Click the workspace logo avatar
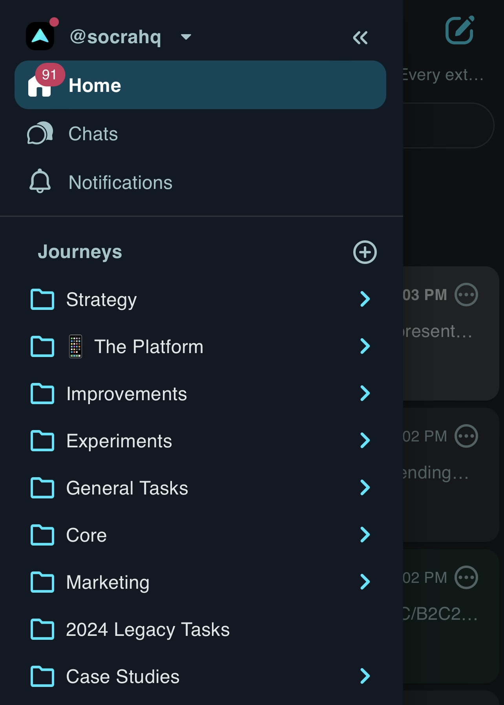Viewport: 504px width, 705px height. pos(40,36)
